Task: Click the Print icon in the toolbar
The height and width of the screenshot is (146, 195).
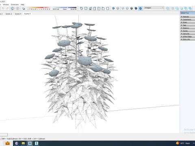Action: click(13, 9)
